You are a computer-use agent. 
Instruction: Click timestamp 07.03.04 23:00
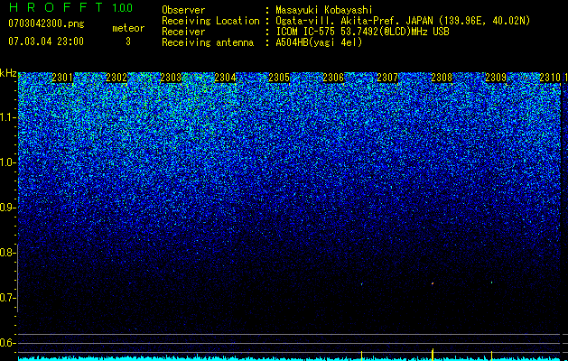point(46,42)
